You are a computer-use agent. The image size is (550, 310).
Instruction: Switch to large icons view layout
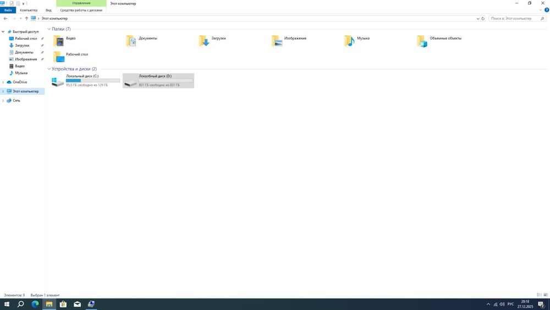[x=546, y=295]
